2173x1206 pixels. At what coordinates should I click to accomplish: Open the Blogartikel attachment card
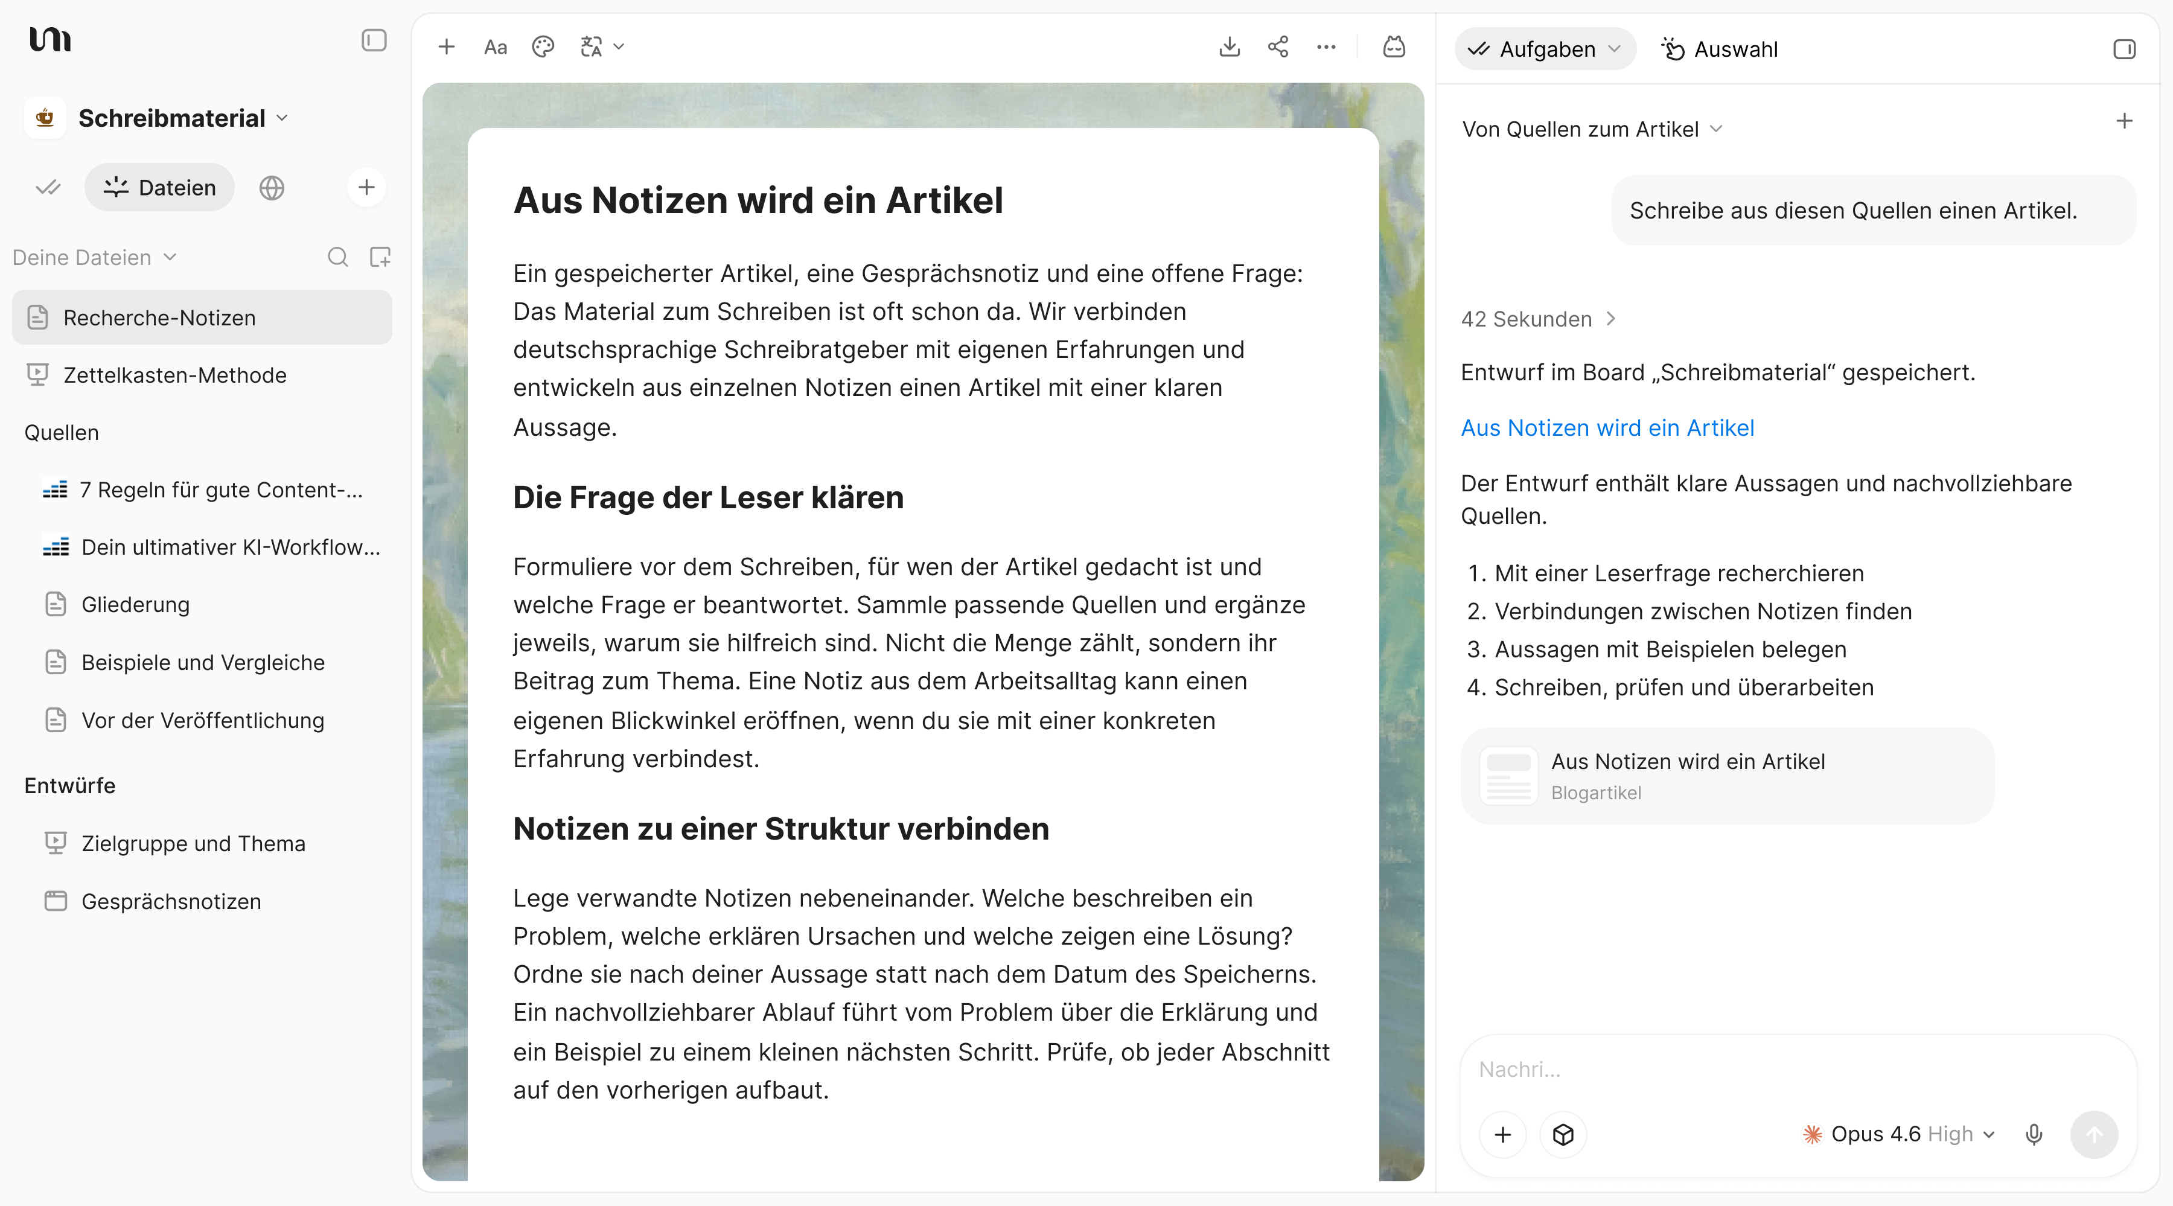[x=1727, y=776]
